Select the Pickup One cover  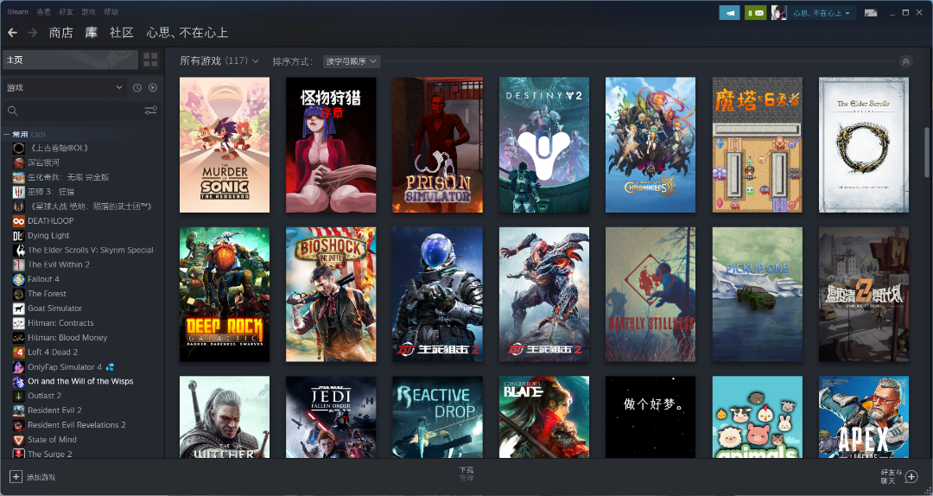(x=757, y=294)
